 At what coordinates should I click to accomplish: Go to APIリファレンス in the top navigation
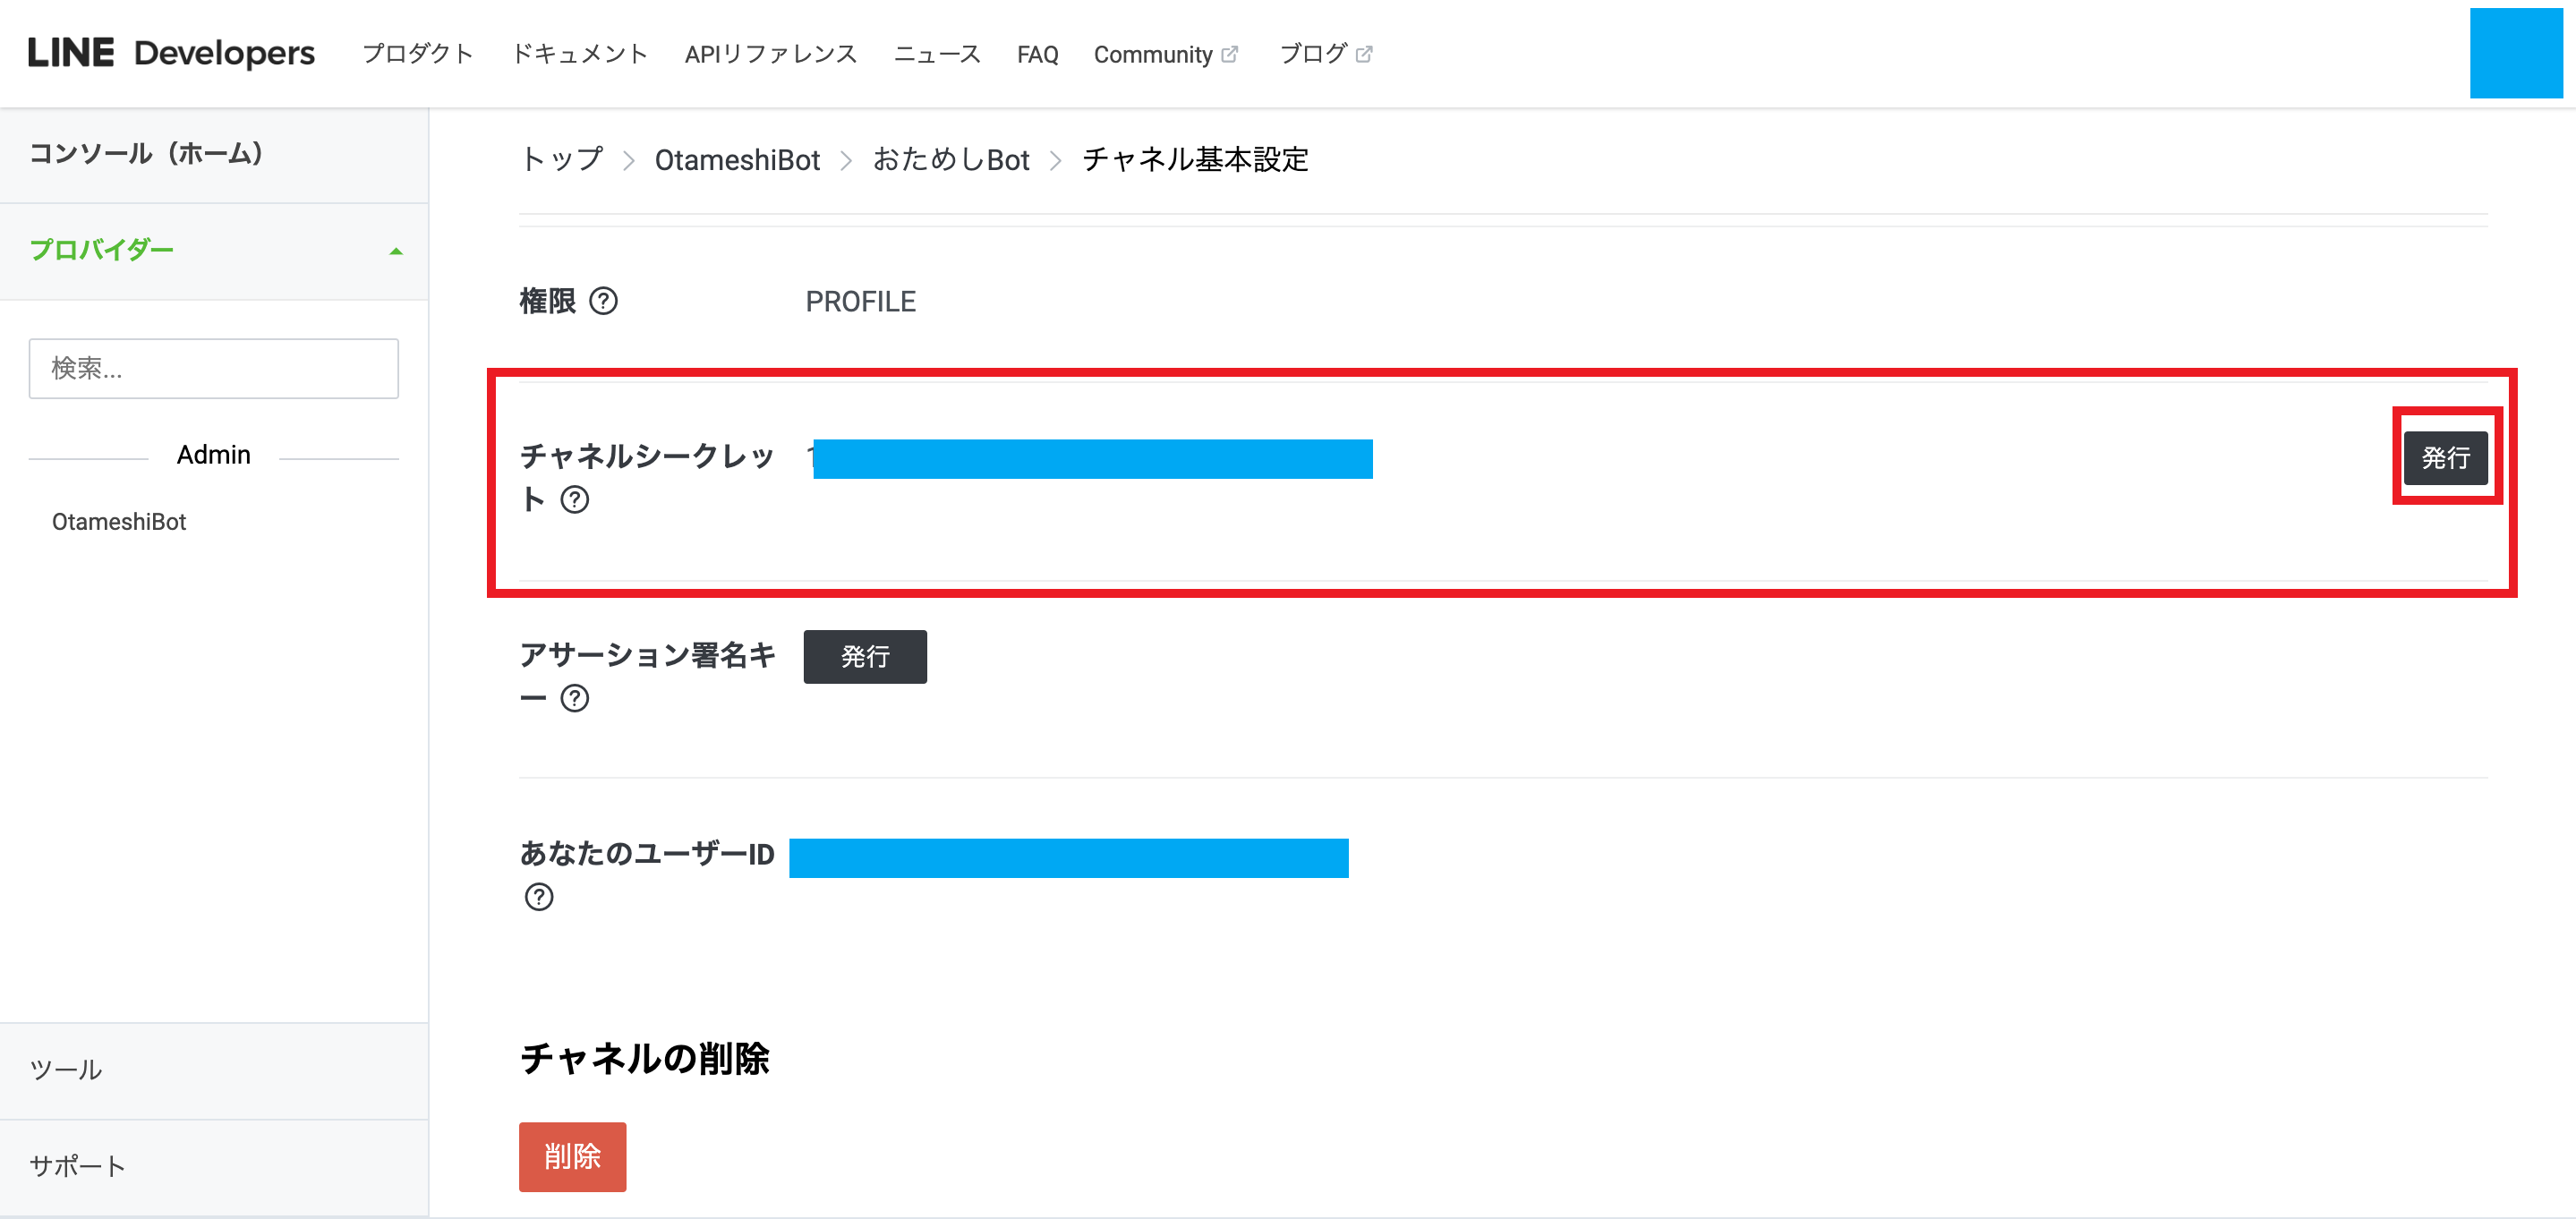point(770,54)
